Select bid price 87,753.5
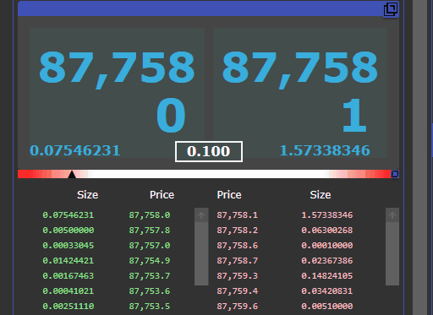This screenshot has width=433, height=315. pyautogui.click(x=150, y=307)
